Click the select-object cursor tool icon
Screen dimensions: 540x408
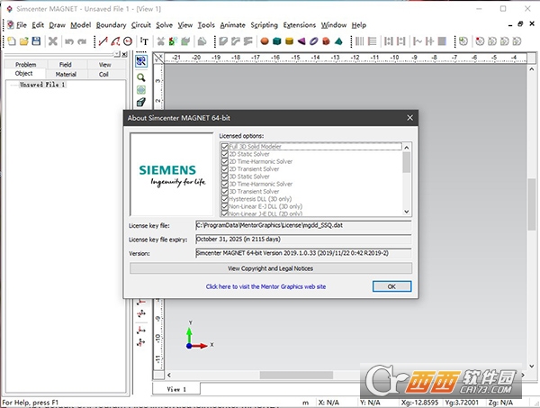point(141,61)
